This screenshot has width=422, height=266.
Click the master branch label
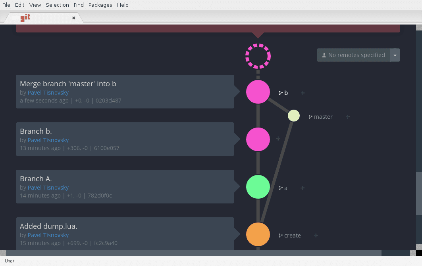tap(320, 117)
